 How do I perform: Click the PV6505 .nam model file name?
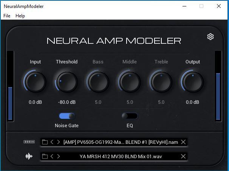point(121,142)
